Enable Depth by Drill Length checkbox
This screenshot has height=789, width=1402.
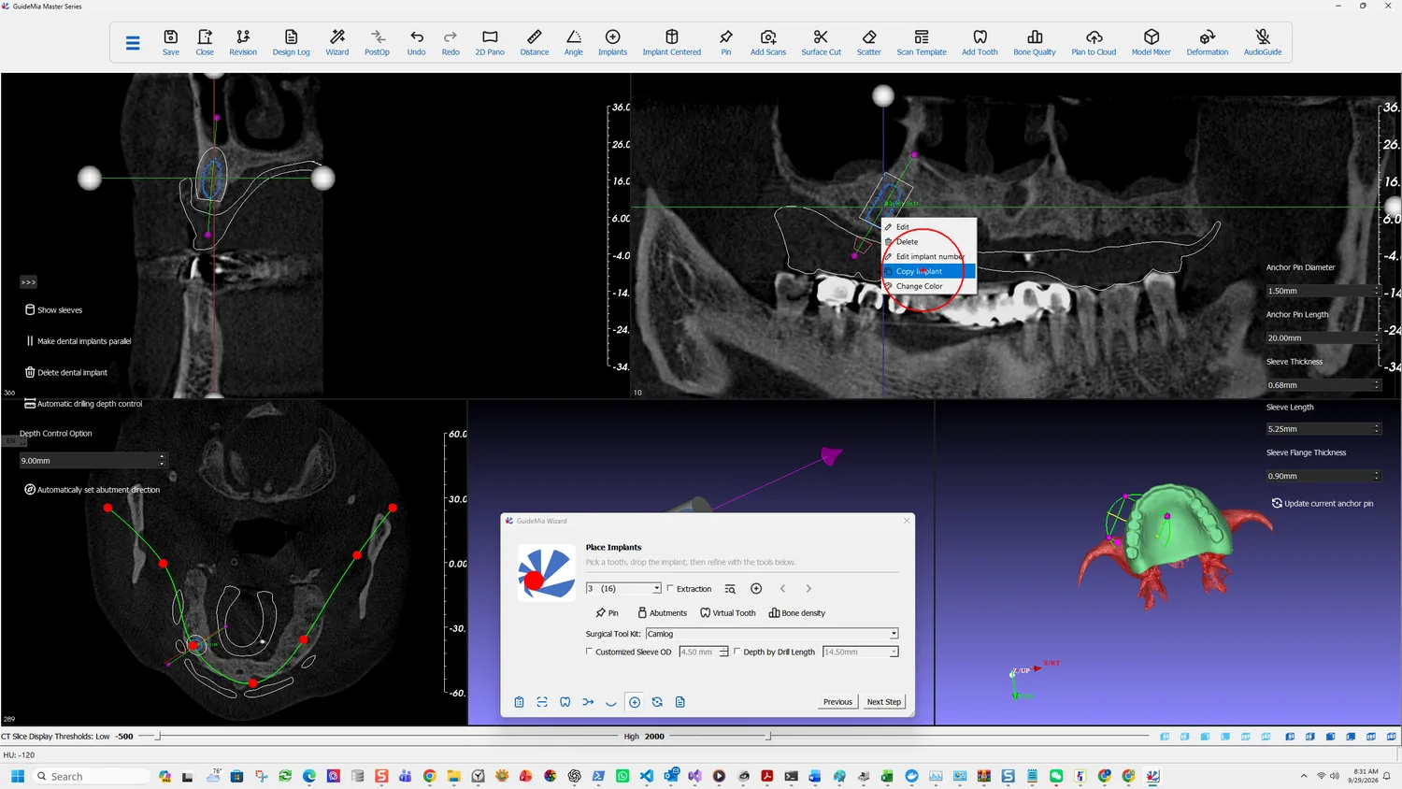pos(737,652)
